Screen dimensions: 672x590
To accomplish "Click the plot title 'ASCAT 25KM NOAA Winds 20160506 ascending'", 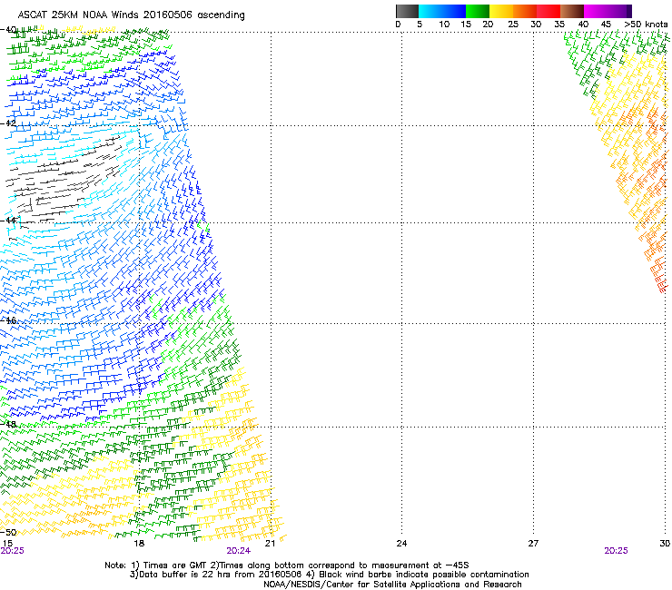I will point(131,15).
